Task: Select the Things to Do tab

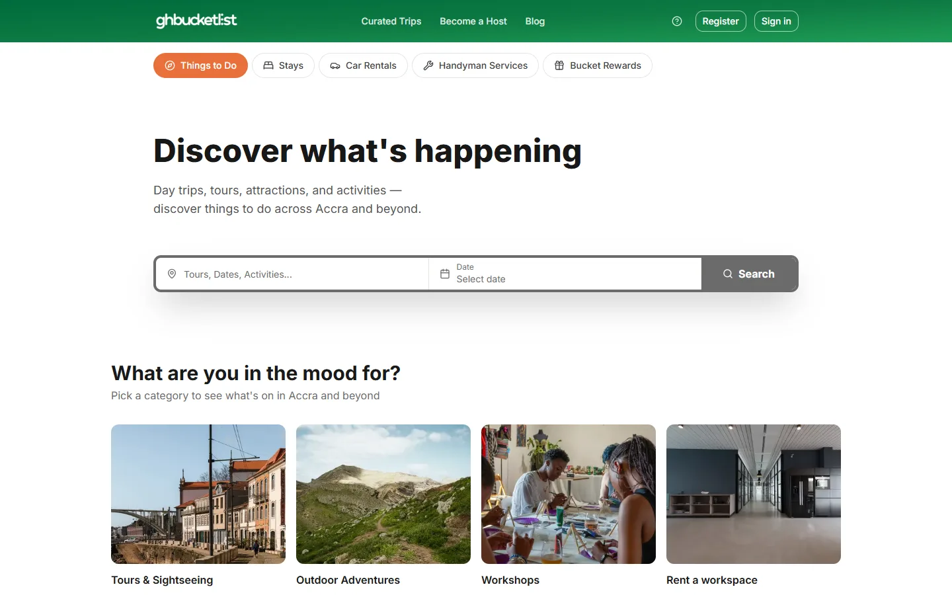Action: coord(200,65)
